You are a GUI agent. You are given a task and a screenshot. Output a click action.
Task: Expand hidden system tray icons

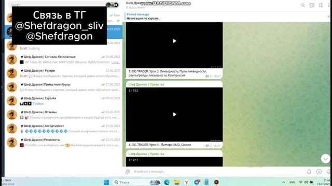pos(284,182)
